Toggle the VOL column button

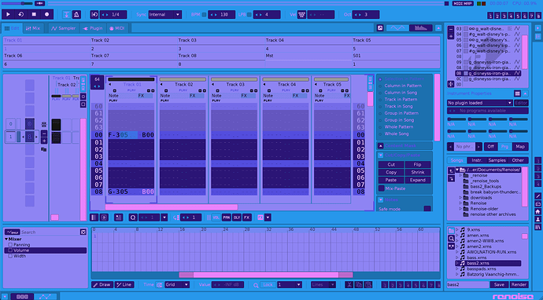click(x=216, y=218)
